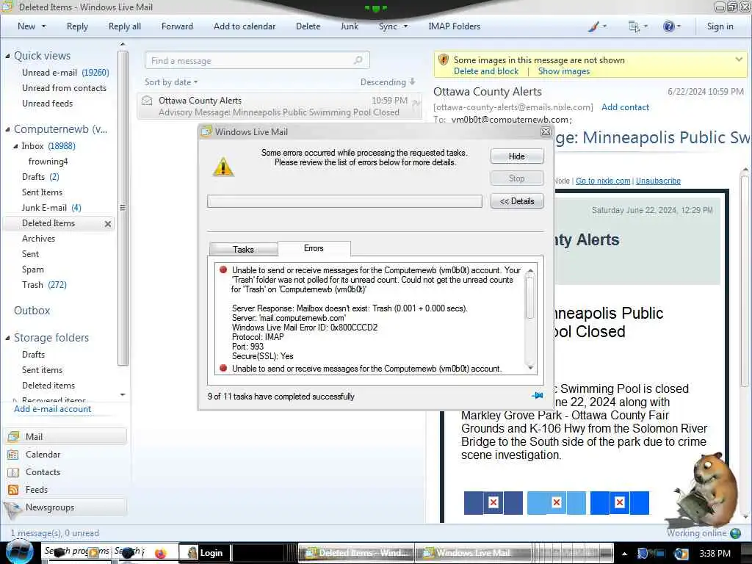The height and width of the screenshot is (564, 752).
Task: Open the frowning4 subfolder
Action: pyautogui.click(x=48, y=162)
